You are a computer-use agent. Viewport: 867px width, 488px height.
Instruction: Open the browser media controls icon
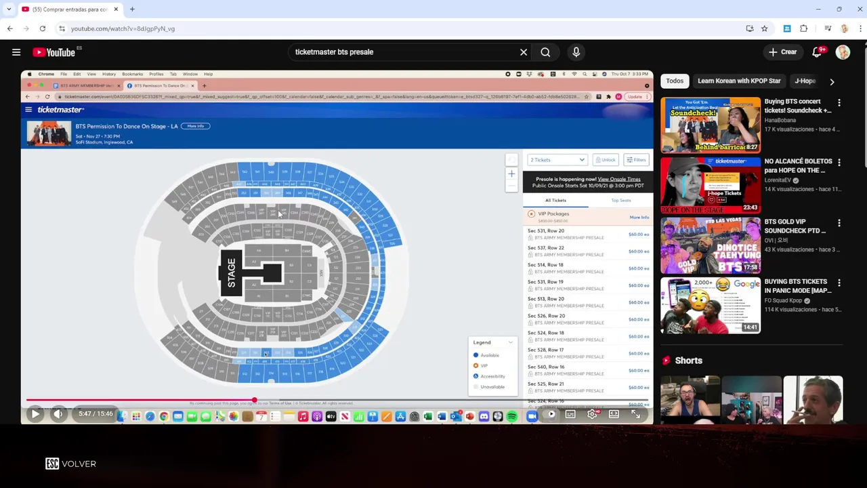point(828,28)
